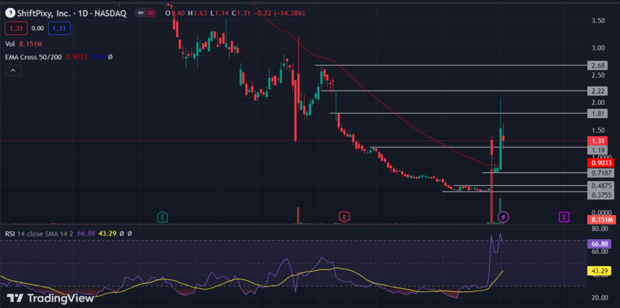The width and height of the screenshot is (620, 308).
Task: Collapse the indicator legend with the chevron
Action: pyautogui.click(x=13, y=70)
